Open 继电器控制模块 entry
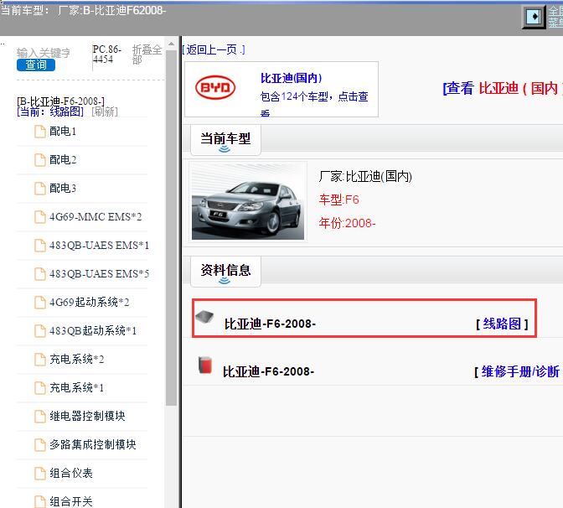Image resolution: width=563 pixels, height=508 pixels. [87, 416]
